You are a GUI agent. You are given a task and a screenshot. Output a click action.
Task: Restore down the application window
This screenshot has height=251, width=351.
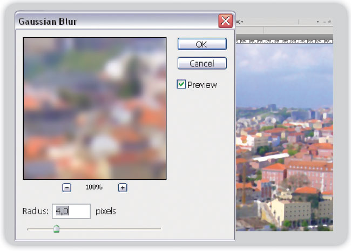tap(330, 22)
